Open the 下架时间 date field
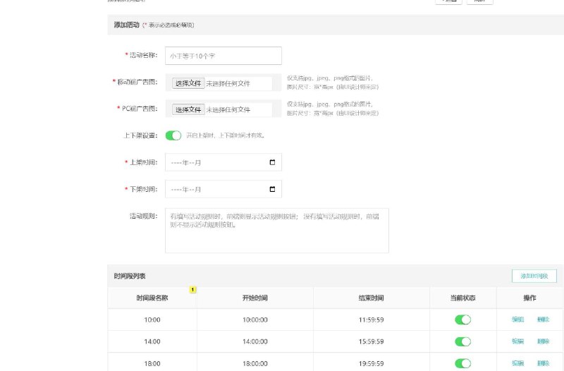564x371 pixels. pyautogui.click(x=223, y=189)
